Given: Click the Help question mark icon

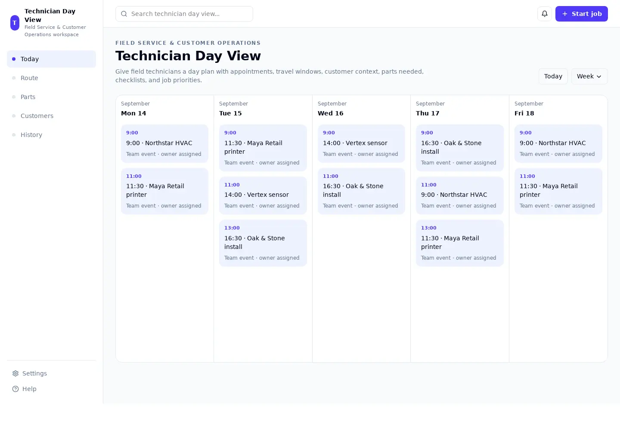Looking at the screenshot, I should (x=15, y=389).
